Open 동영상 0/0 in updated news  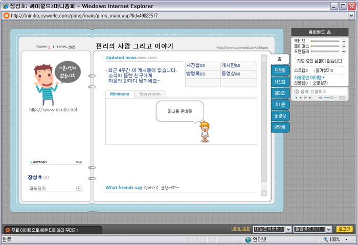(231, 74)
